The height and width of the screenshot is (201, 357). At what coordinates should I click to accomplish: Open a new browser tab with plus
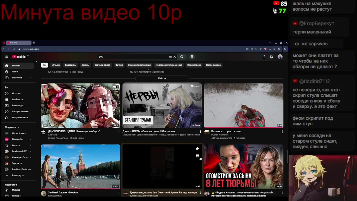pyautogui.click(x=34, y=43)
